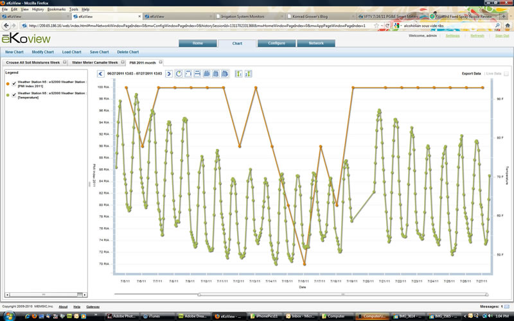Viewport: 514px width, 321px height.
Task: Click the circular refresh chart icon
Action: (x=179, y=74)
